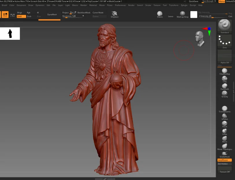Click the head-shaped camera orientation widget
The width and height of the screenshot is (235, 180).
point(200,39)
